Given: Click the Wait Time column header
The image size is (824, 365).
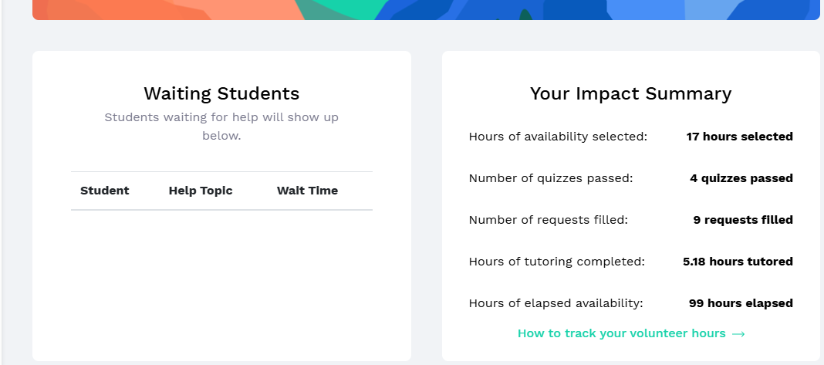Looking at the screenshot, I should click(307, 191).
